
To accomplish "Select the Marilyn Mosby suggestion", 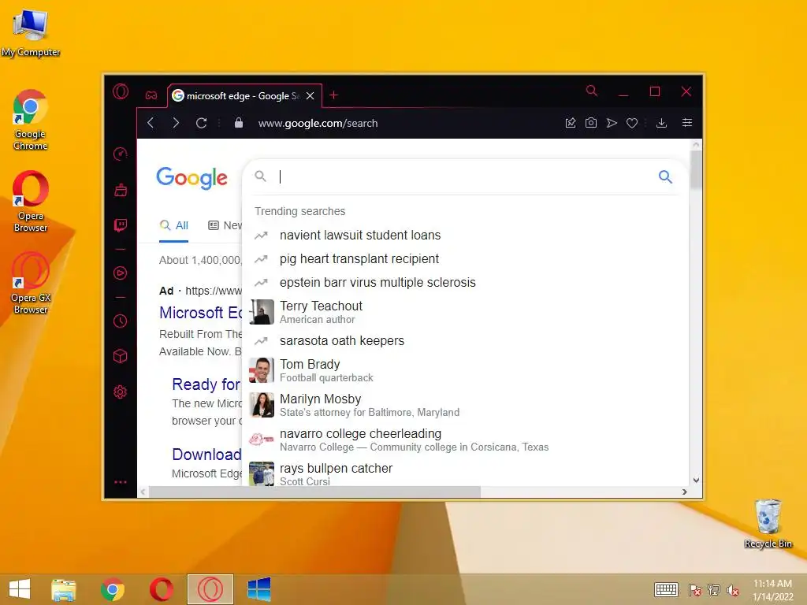I will coord(466,405).
